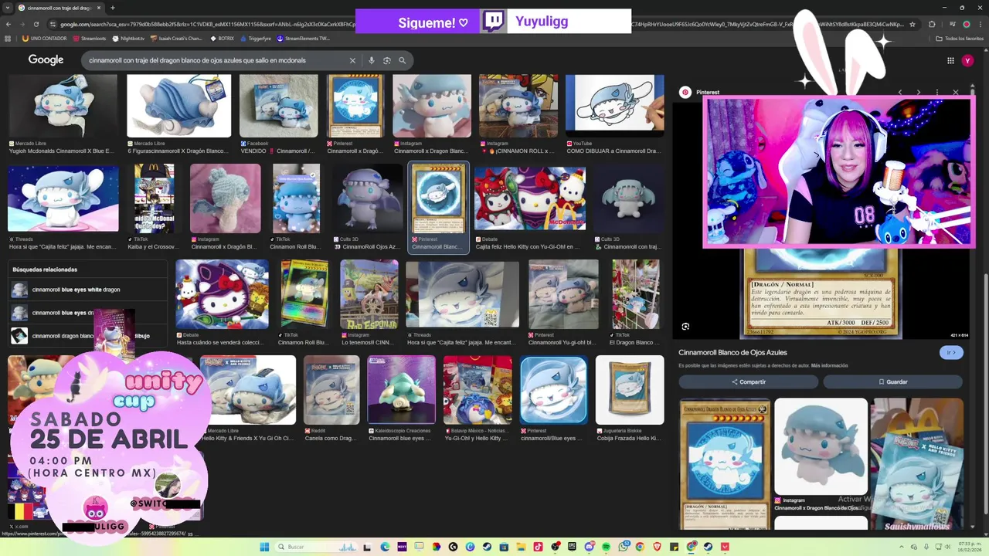
Task: Bookmark this page with the star icon
Action: click(913, 25)
